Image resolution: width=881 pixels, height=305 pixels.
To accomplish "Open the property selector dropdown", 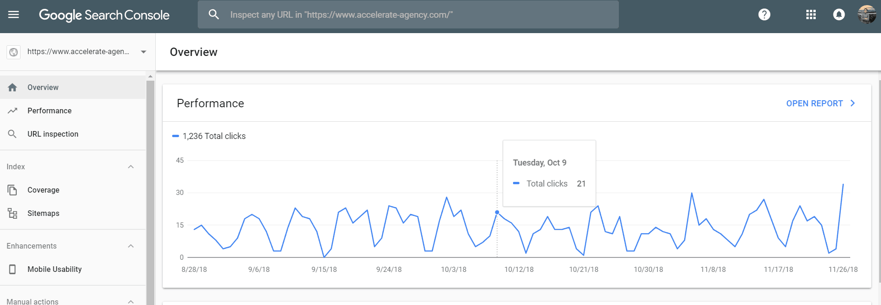I will click(x=144, y=52).
